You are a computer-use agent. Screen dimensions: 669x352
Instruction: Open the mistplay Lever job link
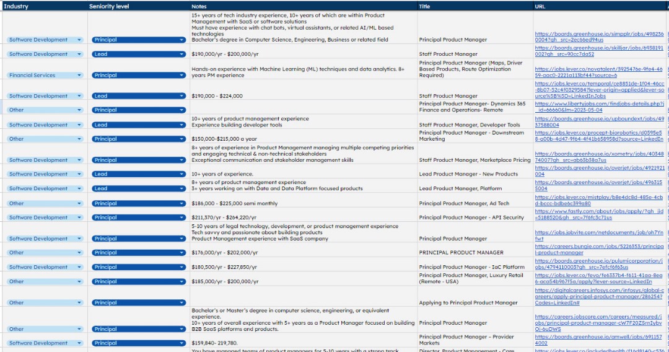click(x=599, y=201)
